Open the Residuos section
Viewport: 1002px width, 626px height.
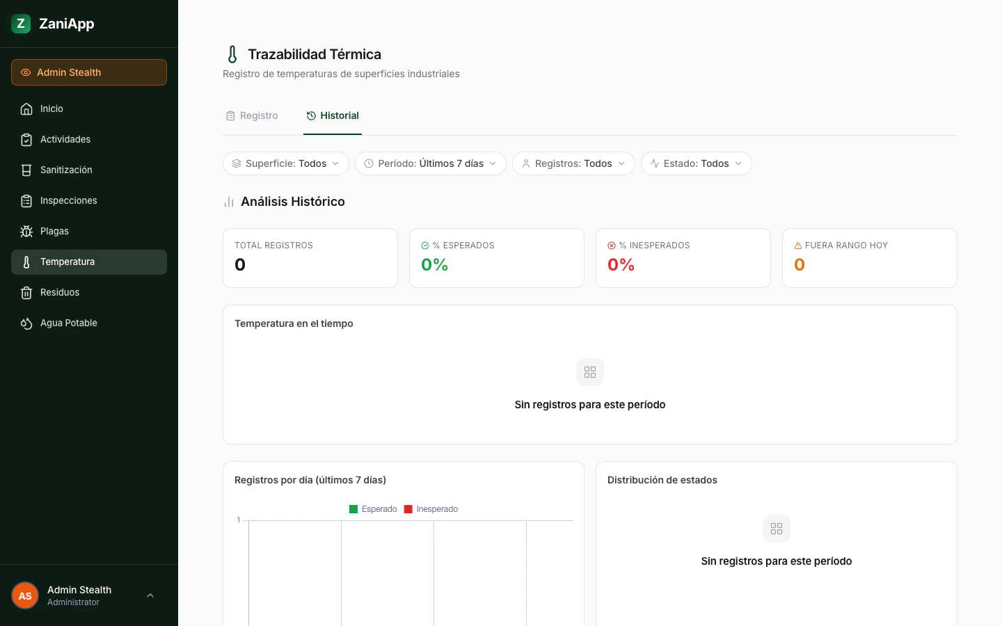click(89, 293)
